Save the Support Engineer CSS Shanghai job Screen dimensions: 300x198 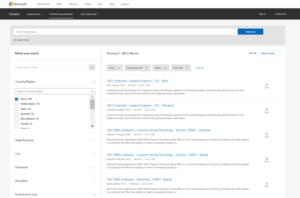coord(267,111)
